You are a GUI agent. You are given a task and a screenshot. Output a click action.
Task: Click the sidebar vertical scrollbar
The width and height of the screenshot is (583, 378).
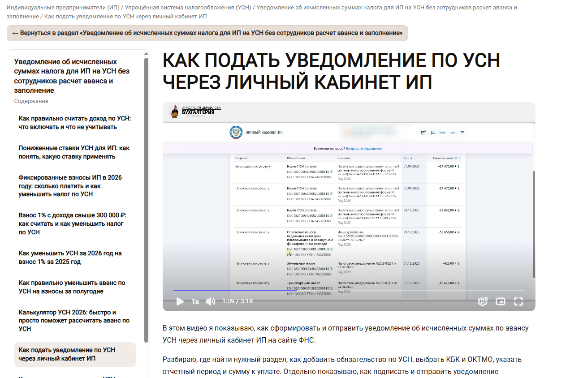[146, 200]
